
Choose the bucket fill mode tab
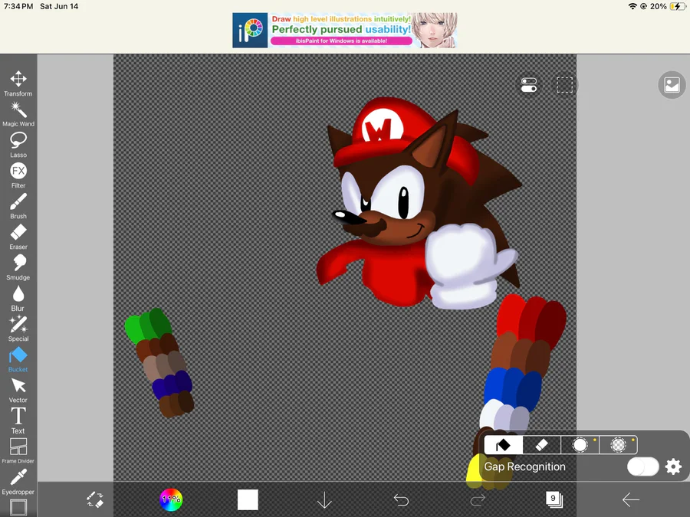[x=504, y=445]
